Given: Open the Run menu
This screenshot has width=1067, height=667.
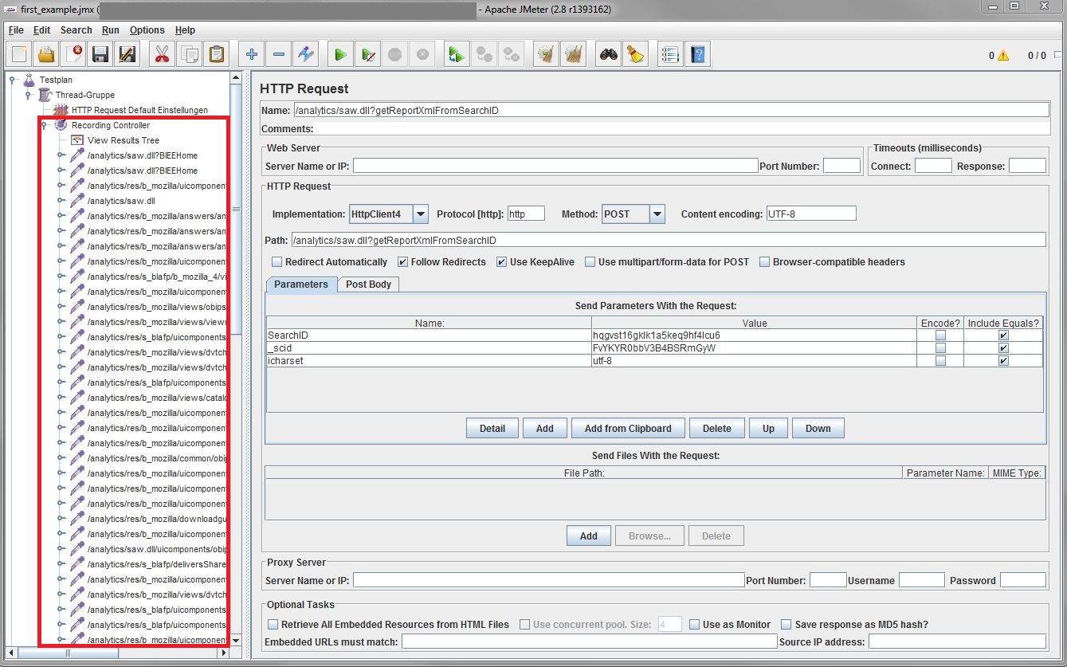Looking at the screenshot, I should [x=111, y=30].
